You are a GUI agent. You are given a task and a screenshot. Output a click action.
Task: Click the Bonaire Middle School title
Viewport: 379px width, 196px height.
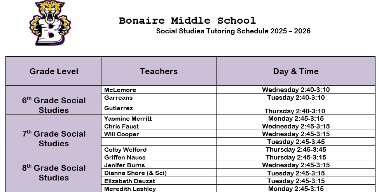(x=187, y=21)
